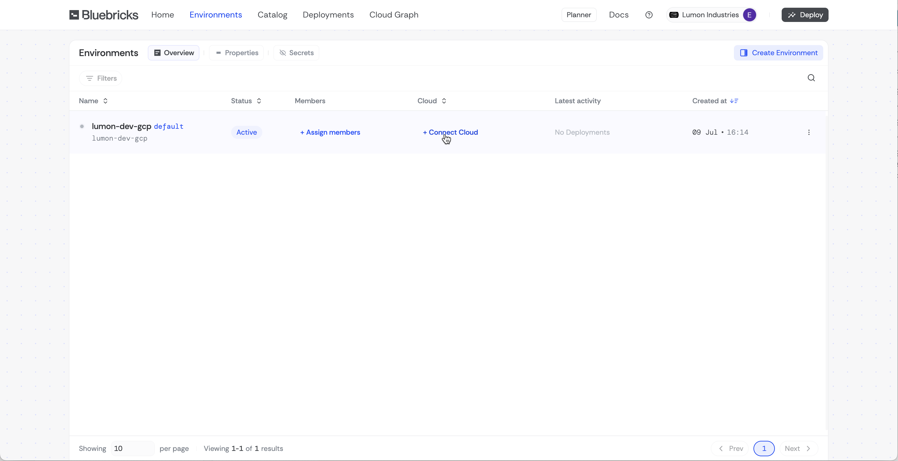Click the Created at sort descending icon
898x461 pixels.
[734, 101]
